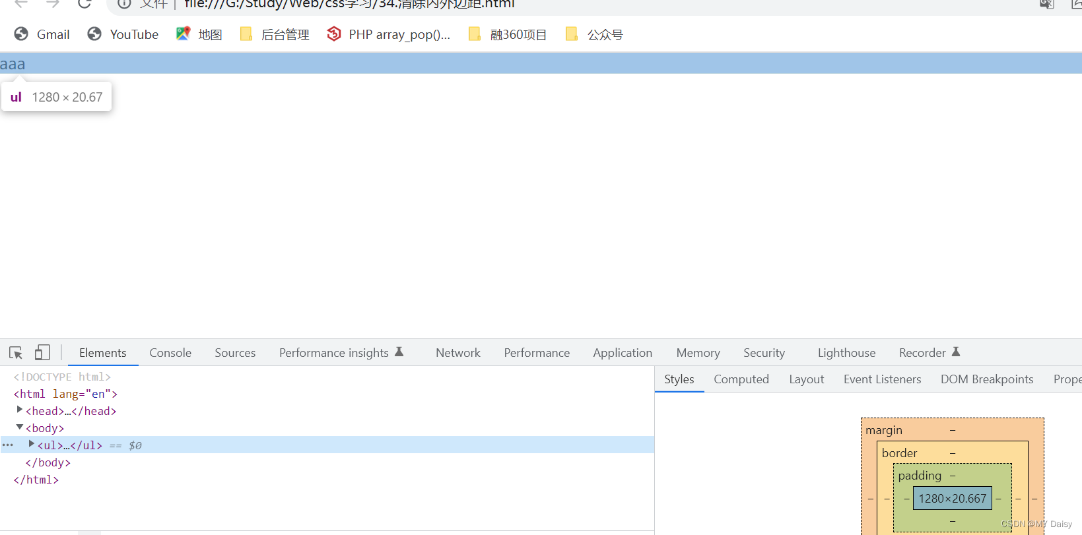The image size is (1082, 535).
Task: Open the Lighthouse tab
Action: click(x=846, y=353)
